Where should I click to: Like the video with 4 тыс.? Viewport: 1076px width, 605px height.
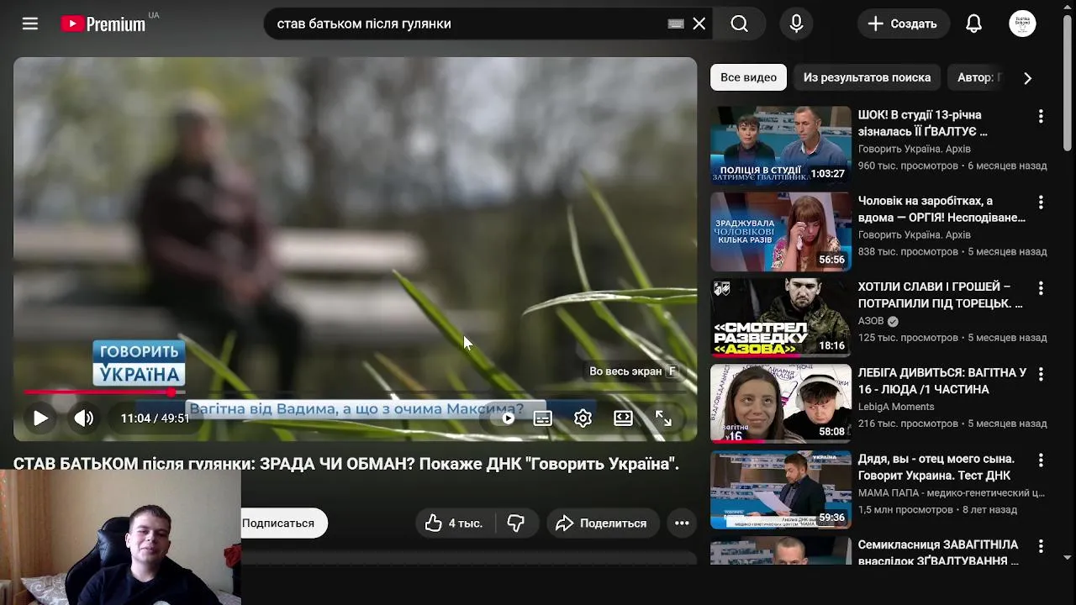point(455,523)
